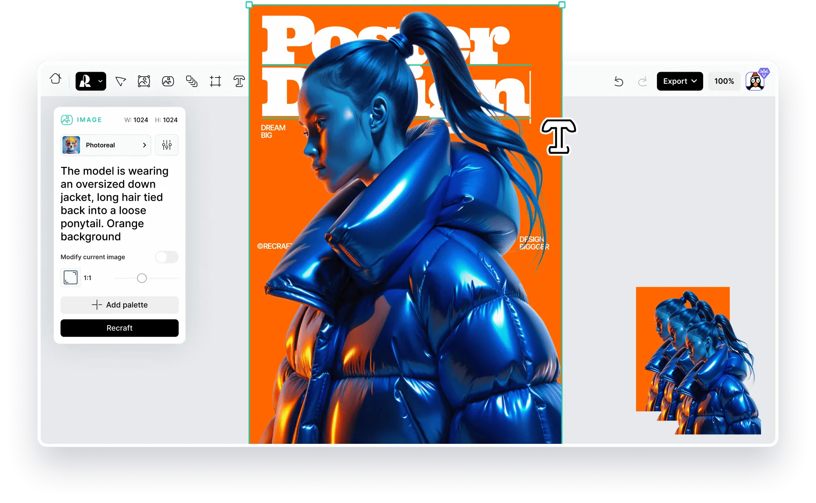This screenshot has width=816, height=503.
Task: Select the frame tool
Action: tap(215, 81)
